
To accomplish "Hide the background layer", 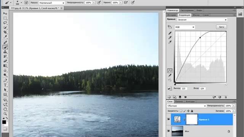I will point(169,131).
